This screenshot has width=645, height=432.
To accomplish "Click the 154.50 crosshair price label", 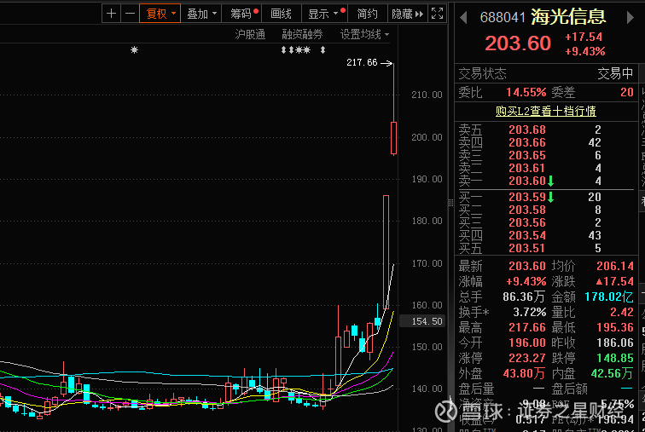I will [x=423, y=321].
